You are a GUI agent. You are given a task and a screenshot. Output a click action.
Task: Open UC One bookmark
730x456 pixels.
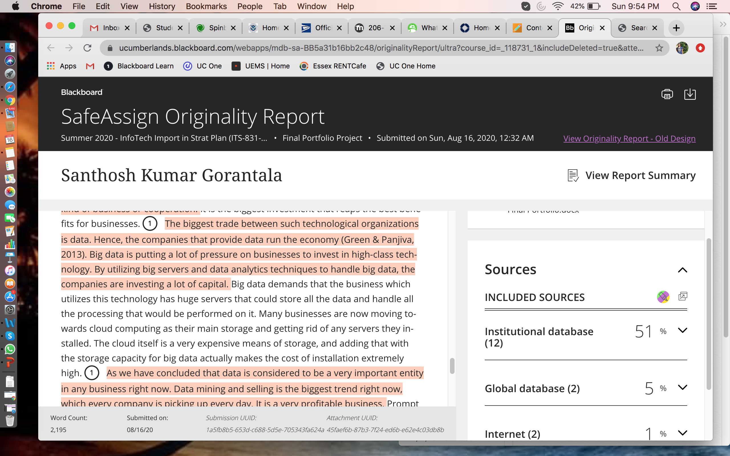pyautogui.click(x=202, y=66)
